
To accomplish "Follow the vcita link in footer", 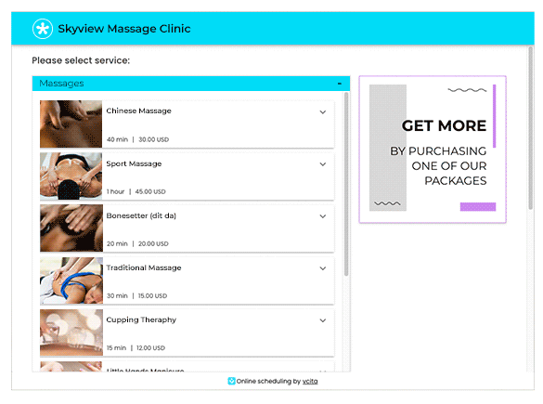I will [x=310, y=381].
